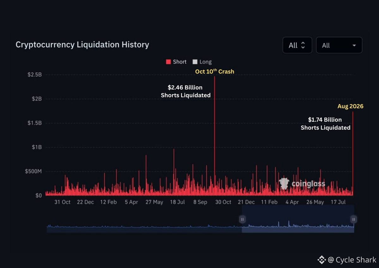The width and height of the screenshot is (379, 268).
Task: Grab the left range slider handle
Action: tap(242, 219)
